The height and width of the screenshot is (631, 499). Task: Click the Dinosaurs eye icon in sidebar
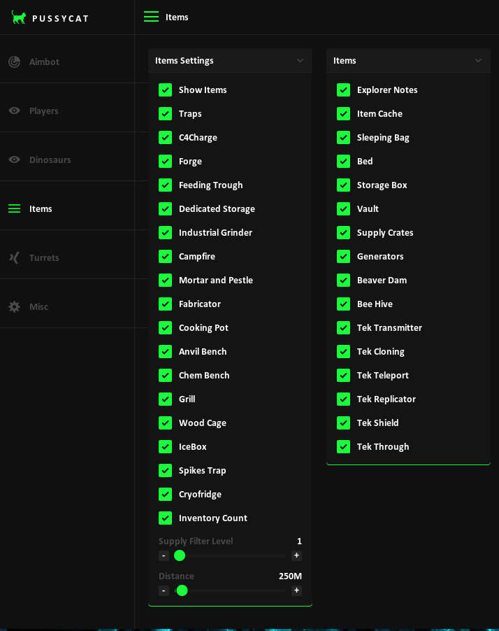(x=15, y=159)
